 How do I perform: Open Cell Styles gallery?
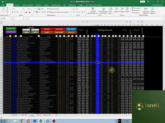point(110,11)
